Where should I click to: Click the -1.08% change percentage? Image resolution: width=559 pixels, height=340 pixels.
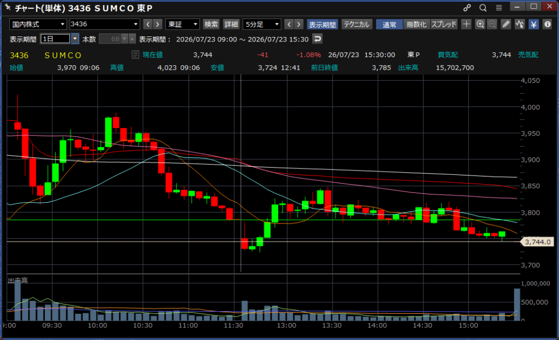point(309,55)
